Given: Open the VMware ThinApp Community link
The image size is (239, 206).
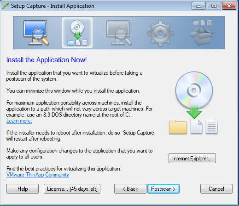Looking at the screenshot, I should [38, 175].
